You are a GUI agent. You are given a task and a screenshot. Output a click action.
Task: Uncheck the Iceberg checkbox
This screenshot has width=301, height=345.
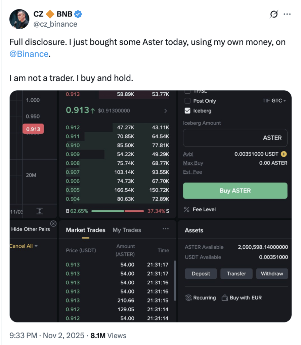(187, 111)
